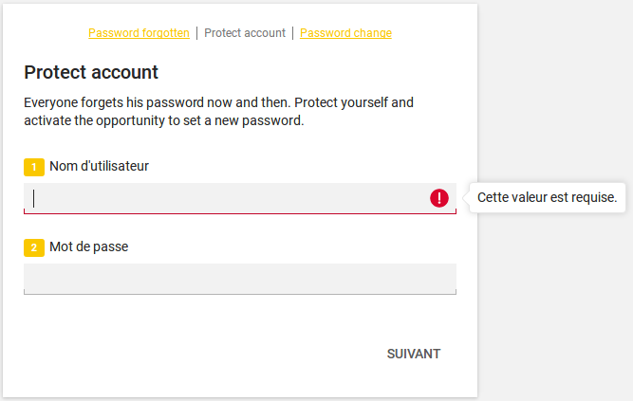Screen dimensions: 633x401
Task: Click the tooltip's left pointer arrow
Action: pos(465,198)
